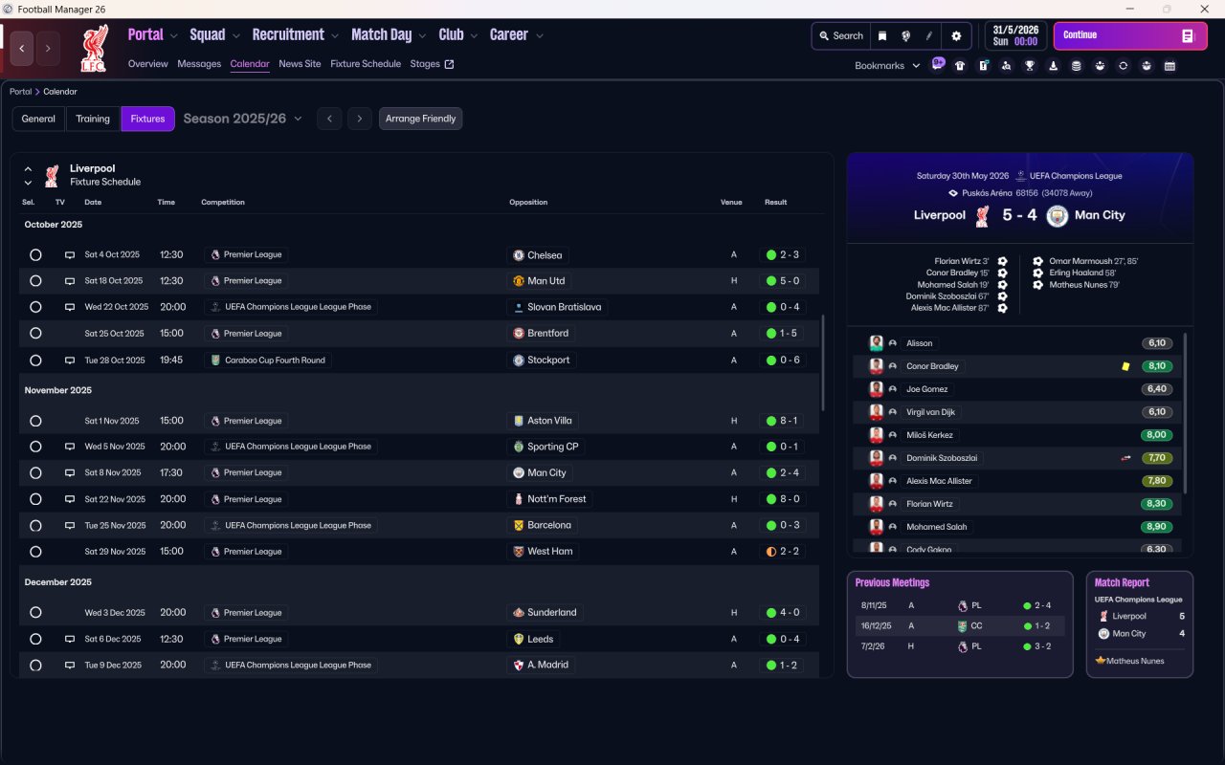Click the Man City crest in the match header
The height and width of the screenshot is (765, 1225).
pyautogui.click(x=1057, y=215)
